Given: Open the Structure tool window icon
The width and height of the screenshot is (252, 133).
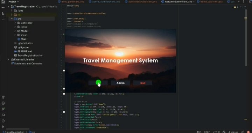Looking at the screenshot, I should coord(3,14).
